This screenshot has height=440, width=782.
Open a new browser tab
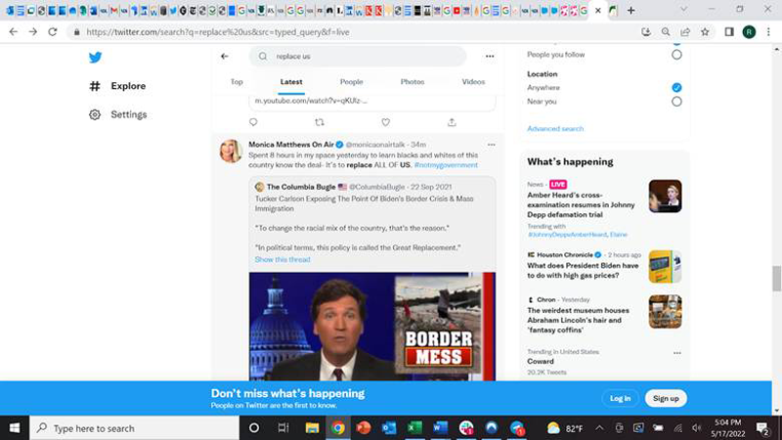630,11
